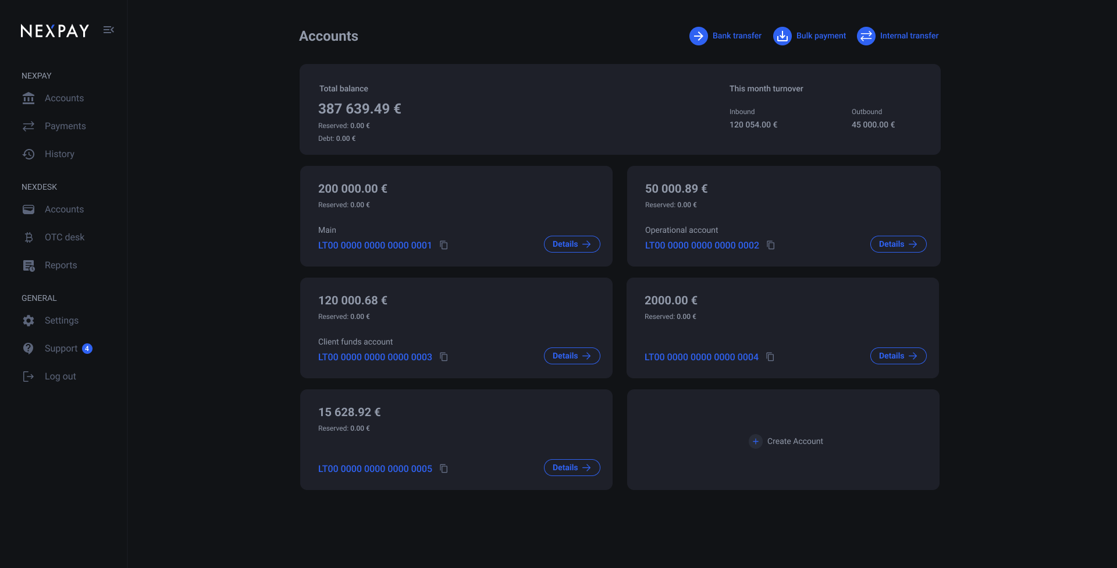
Task: Click the card icon beside Nexdesk Accounts
Action: (29, 210)
